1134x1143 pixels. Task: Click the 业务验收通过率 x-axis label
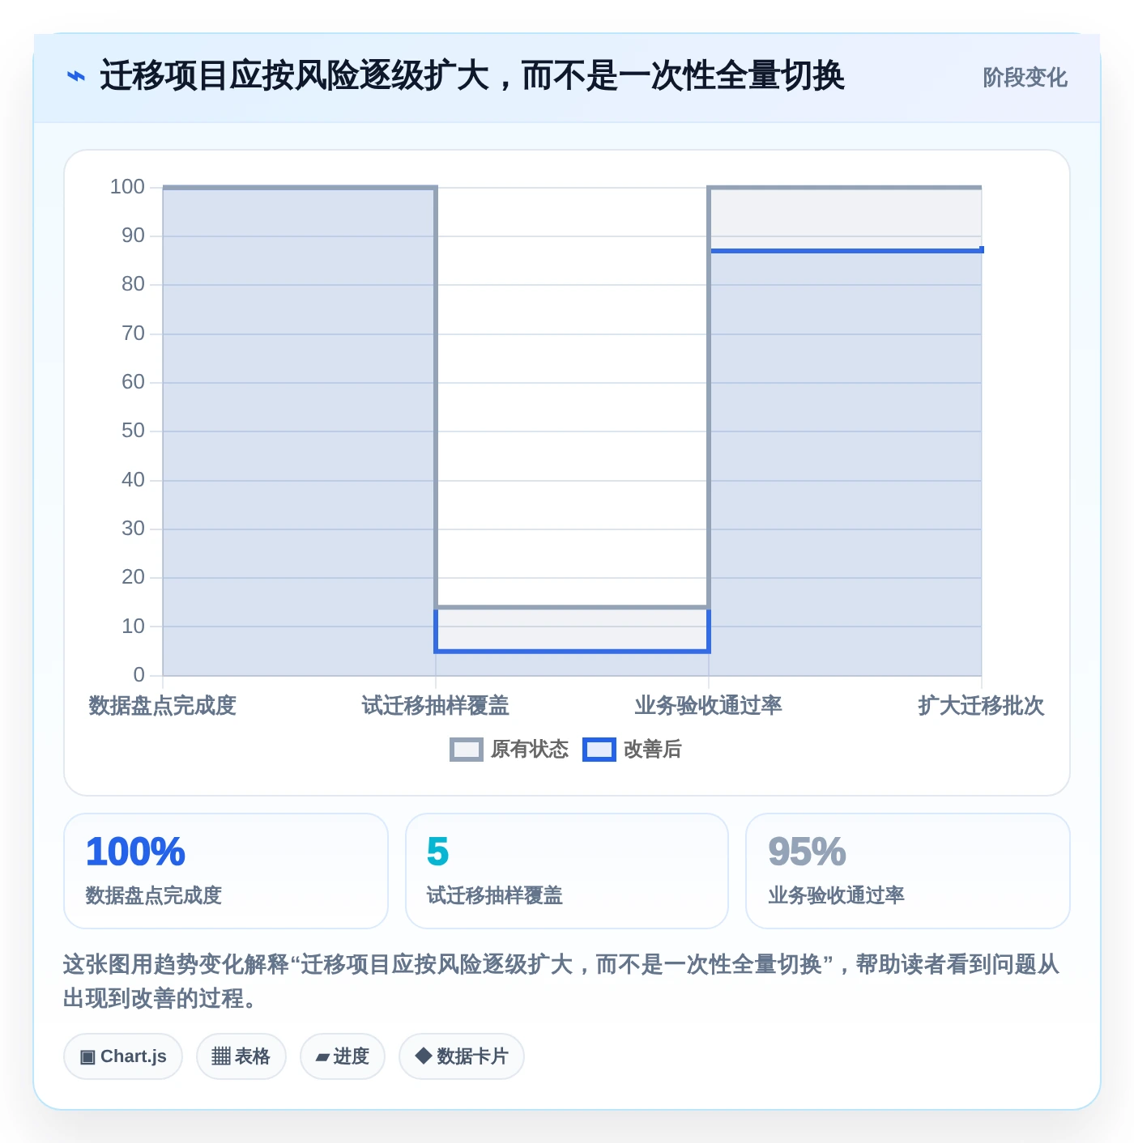(709, 706)
